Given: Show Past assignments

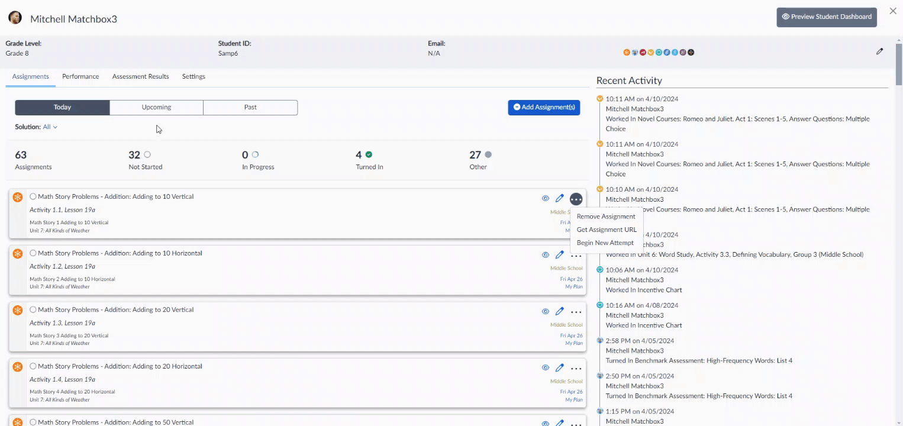Looking at the screenshot, I should pos(250,107).
